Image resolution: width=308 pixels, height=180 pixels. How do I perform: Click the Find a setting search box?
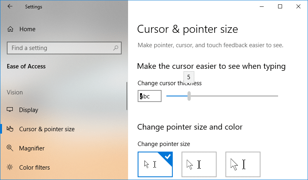pyautogui.click(x=60, y=48)
